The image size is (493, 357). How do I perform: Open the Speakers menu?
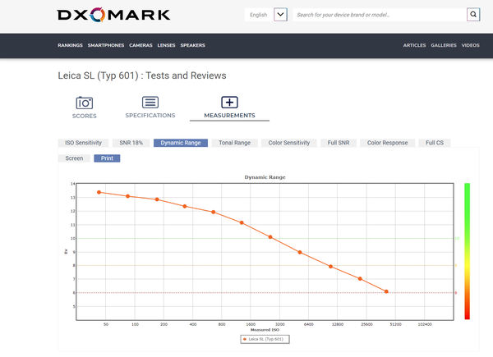coord(193,45)
